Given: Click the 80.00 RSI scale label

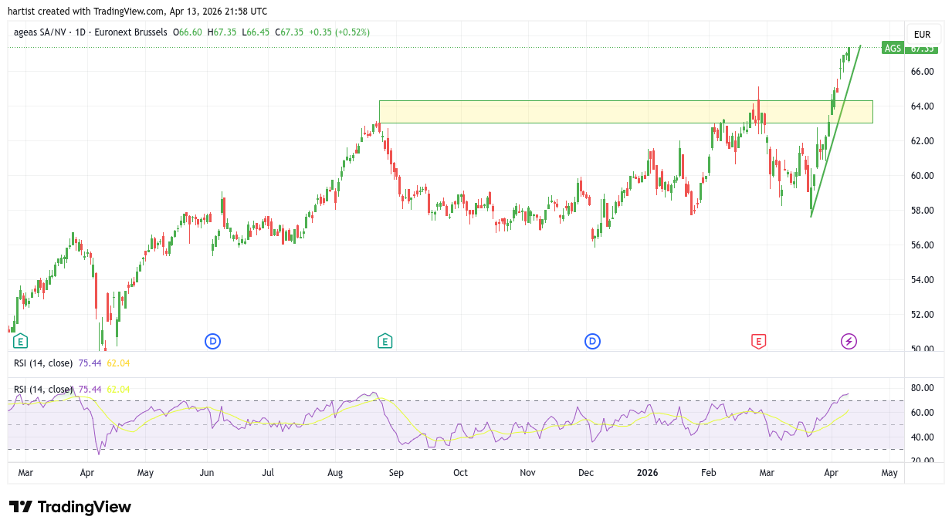Looking at the screenshot, I should click(922, 388).
